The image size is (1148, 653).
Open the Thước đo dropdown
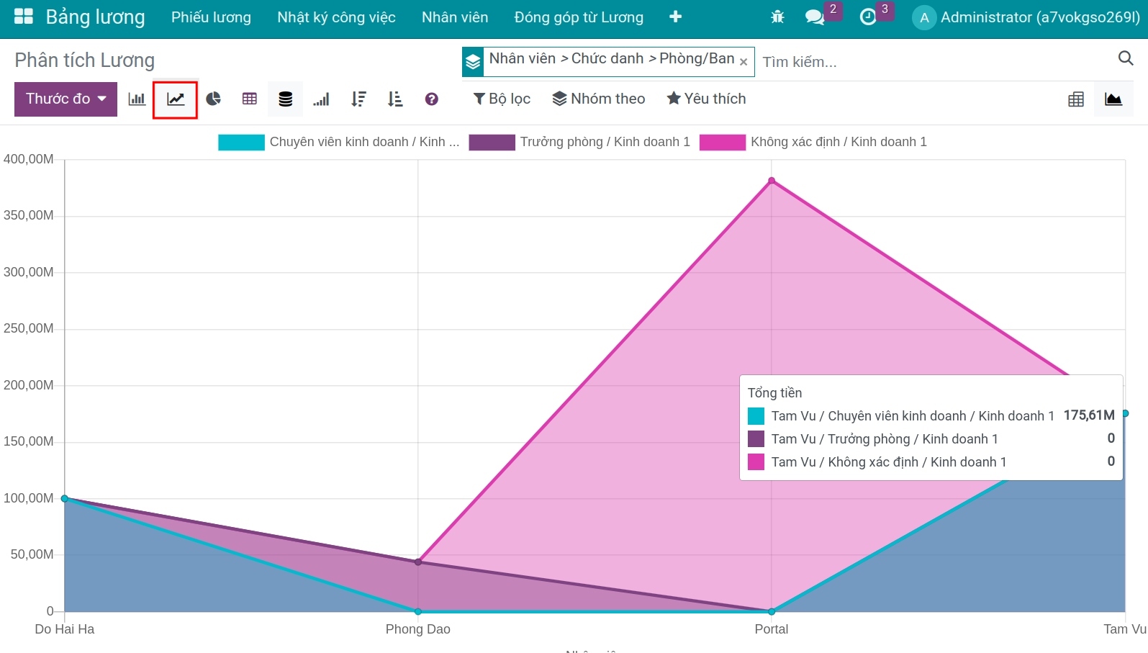pyautogui.click(x=65, y=99)
